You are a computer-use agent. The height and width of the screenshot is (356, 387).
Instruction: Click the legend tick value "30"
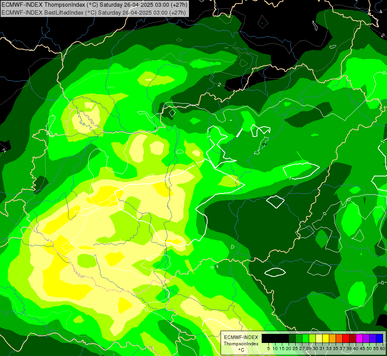[x=315, y=348]
